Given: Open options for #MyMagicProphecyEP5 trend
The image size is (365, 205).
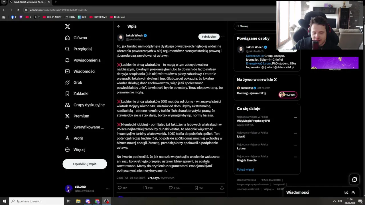Looking at the screenshot, I should coord(295,117).
